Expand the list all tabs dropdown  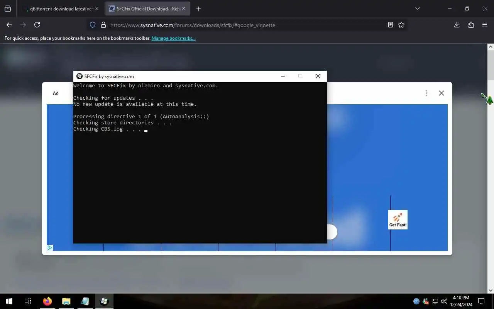coord(417,8)
